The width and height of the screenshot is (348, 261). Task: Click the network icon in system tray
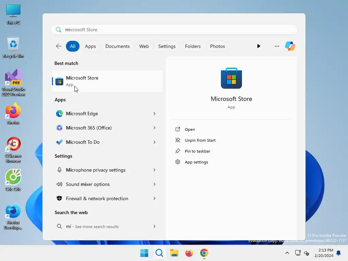pyautogui.click(x=298, y=253)
